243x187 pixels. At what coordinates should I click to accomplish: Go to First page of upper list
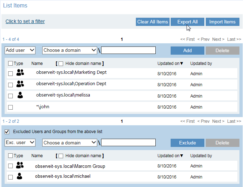tap(187, 39)
